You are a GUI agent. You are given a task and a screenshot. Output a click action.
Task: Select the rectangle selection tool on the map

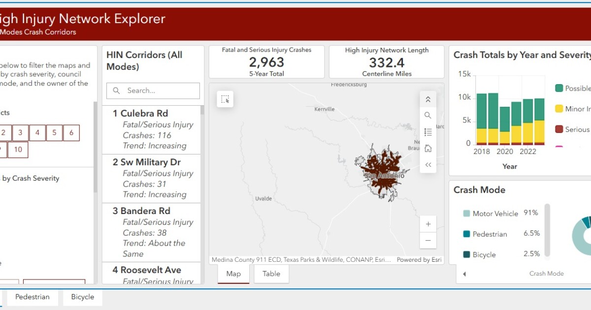tap(225, 99)
